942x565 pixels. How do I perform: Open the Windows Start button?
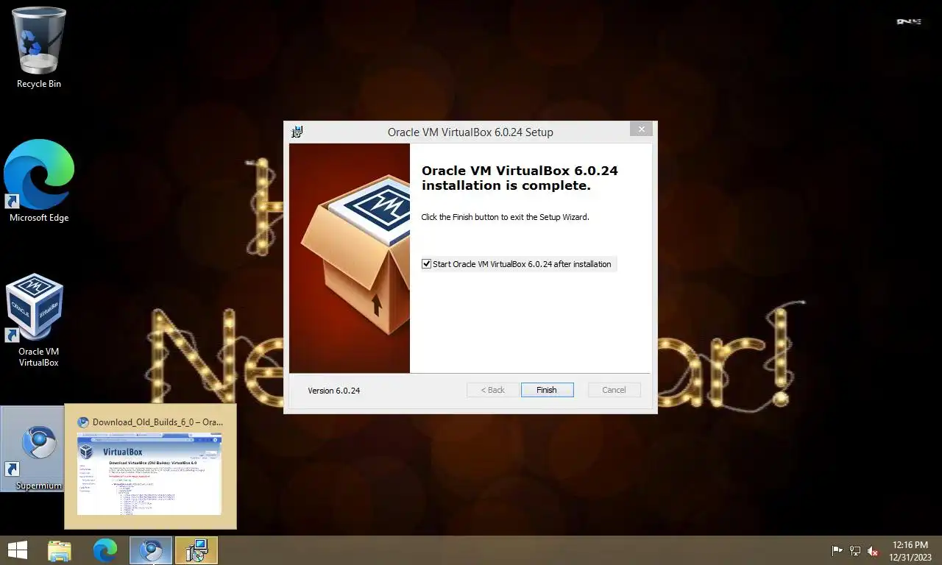pos(18,550)
